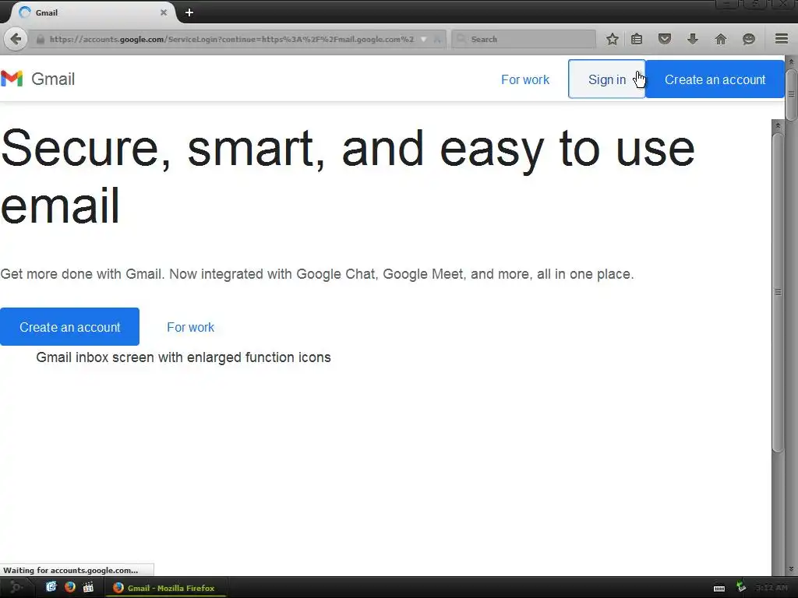Click the green network tray icon
Viewport: 798px width, 598px height.
[740, 587]
